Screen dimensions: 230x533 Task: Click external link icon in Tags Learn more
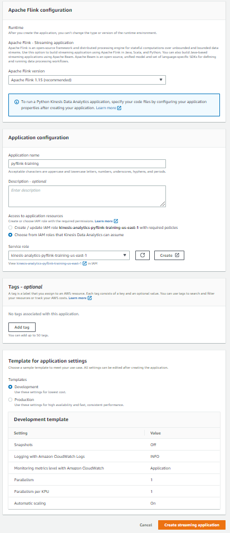90,298
